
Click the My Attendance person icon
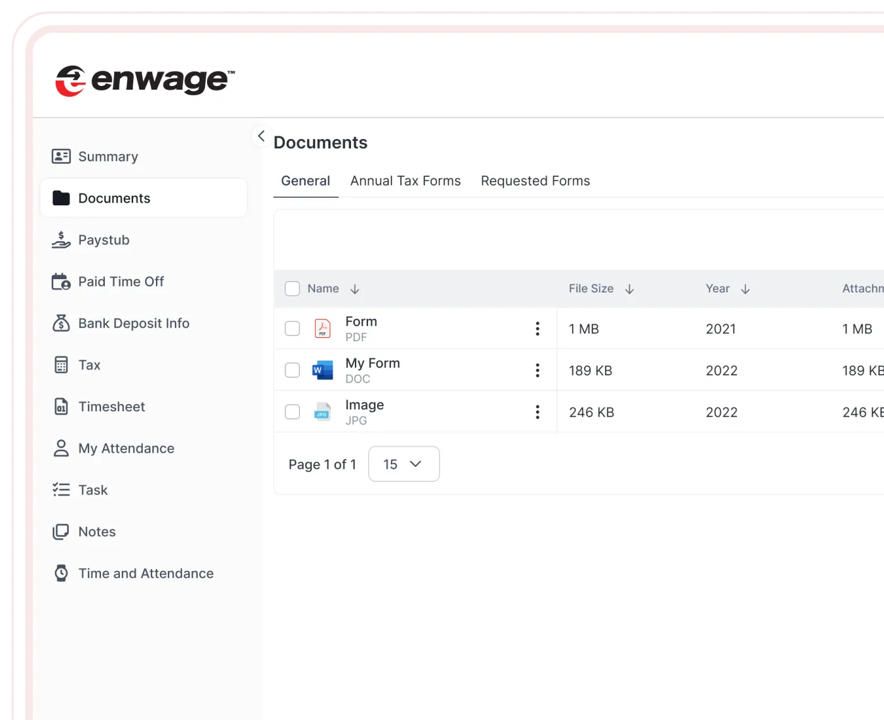61,448
